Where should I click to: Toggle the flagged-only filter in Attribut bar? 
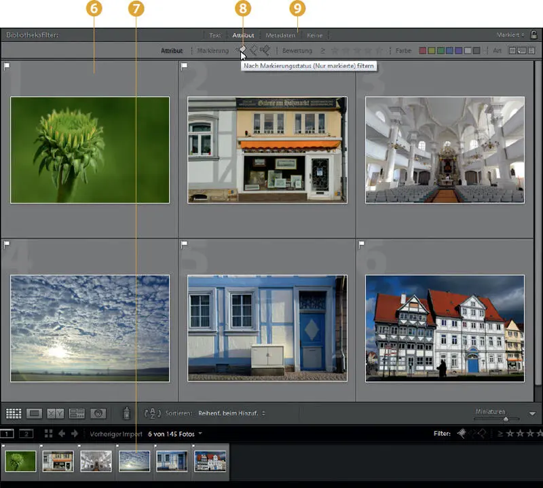[241, 50]
